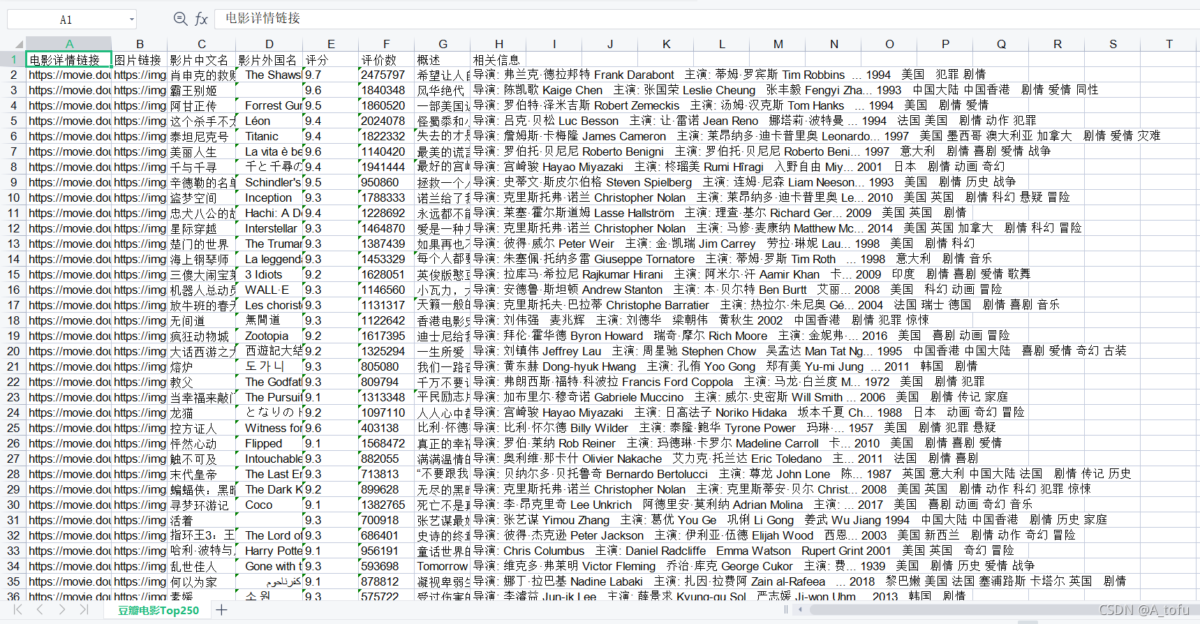Click cell containing Flipped
The image size is (1200, 624).
point(269,443)
